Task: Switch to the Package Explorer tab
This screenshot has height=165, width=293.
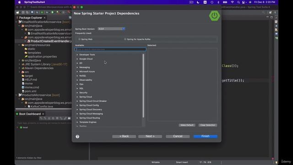Action: [31, 17]
